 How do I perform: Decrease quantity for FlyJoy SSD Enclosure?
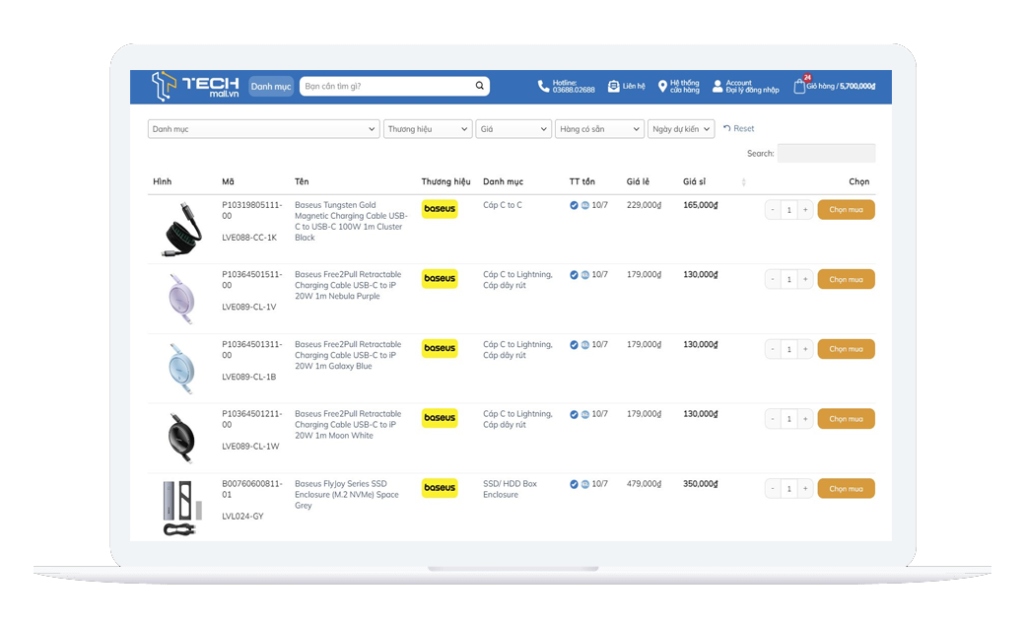pyautogui.click(x=773, y=489)
